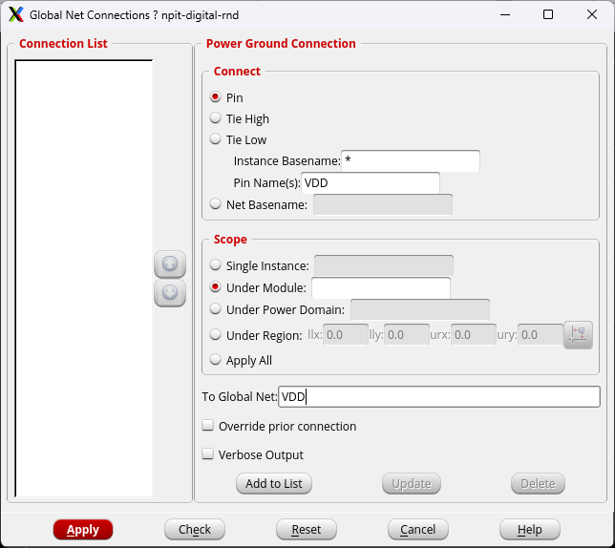Image resolution: width=615 pixels, height=548 pixels.
Task: Click the Delete button
Action: 538,483
